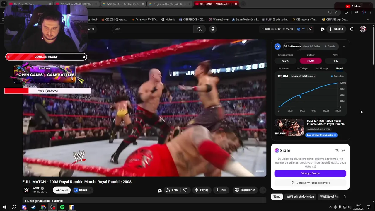Click the vidIQ logo in stats panel
The width and height of the screenshot is (375, 211).
click(x=277, y=46)
